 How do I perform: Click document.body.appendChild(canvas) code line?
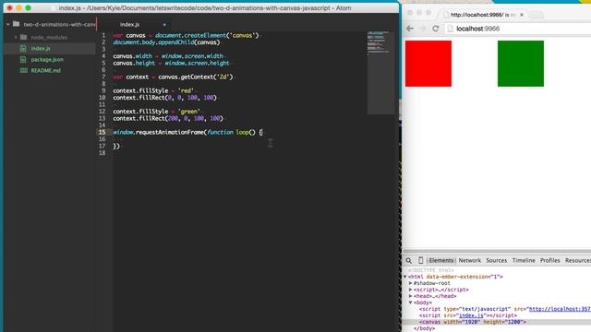(166, 42)
